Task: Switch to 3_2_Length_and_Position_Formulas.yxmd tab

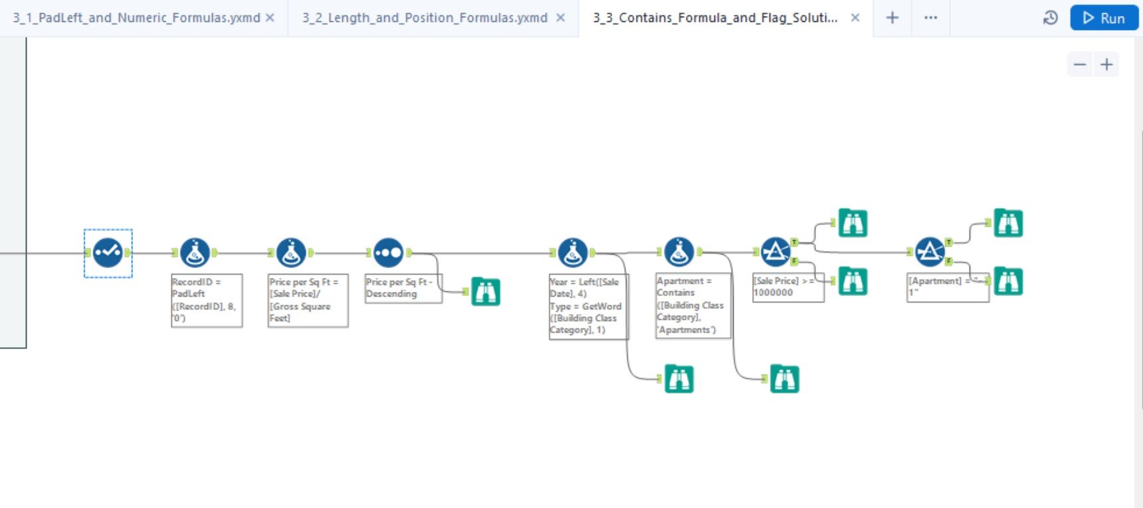Action: (425, 18)
